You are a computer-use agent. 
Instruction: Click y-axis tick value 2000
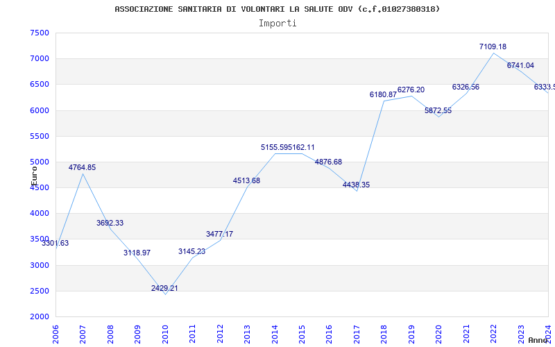tap(40, 317)
